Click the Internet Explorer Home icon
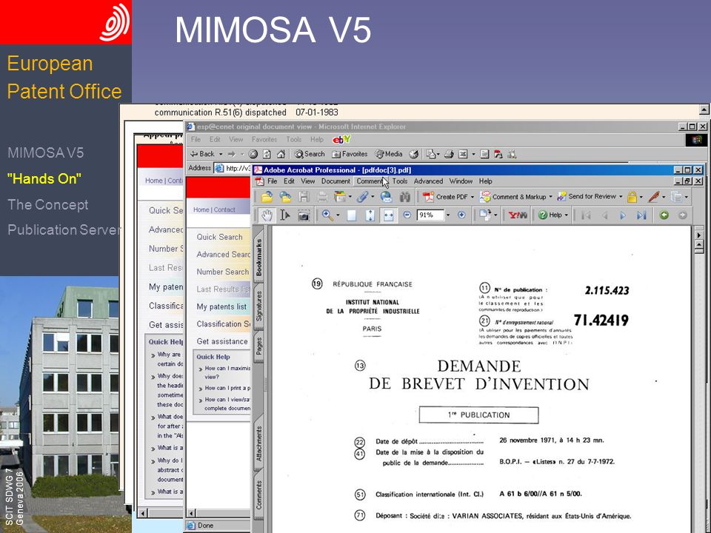This screenshot has height=533, width=711. (281, 154)
